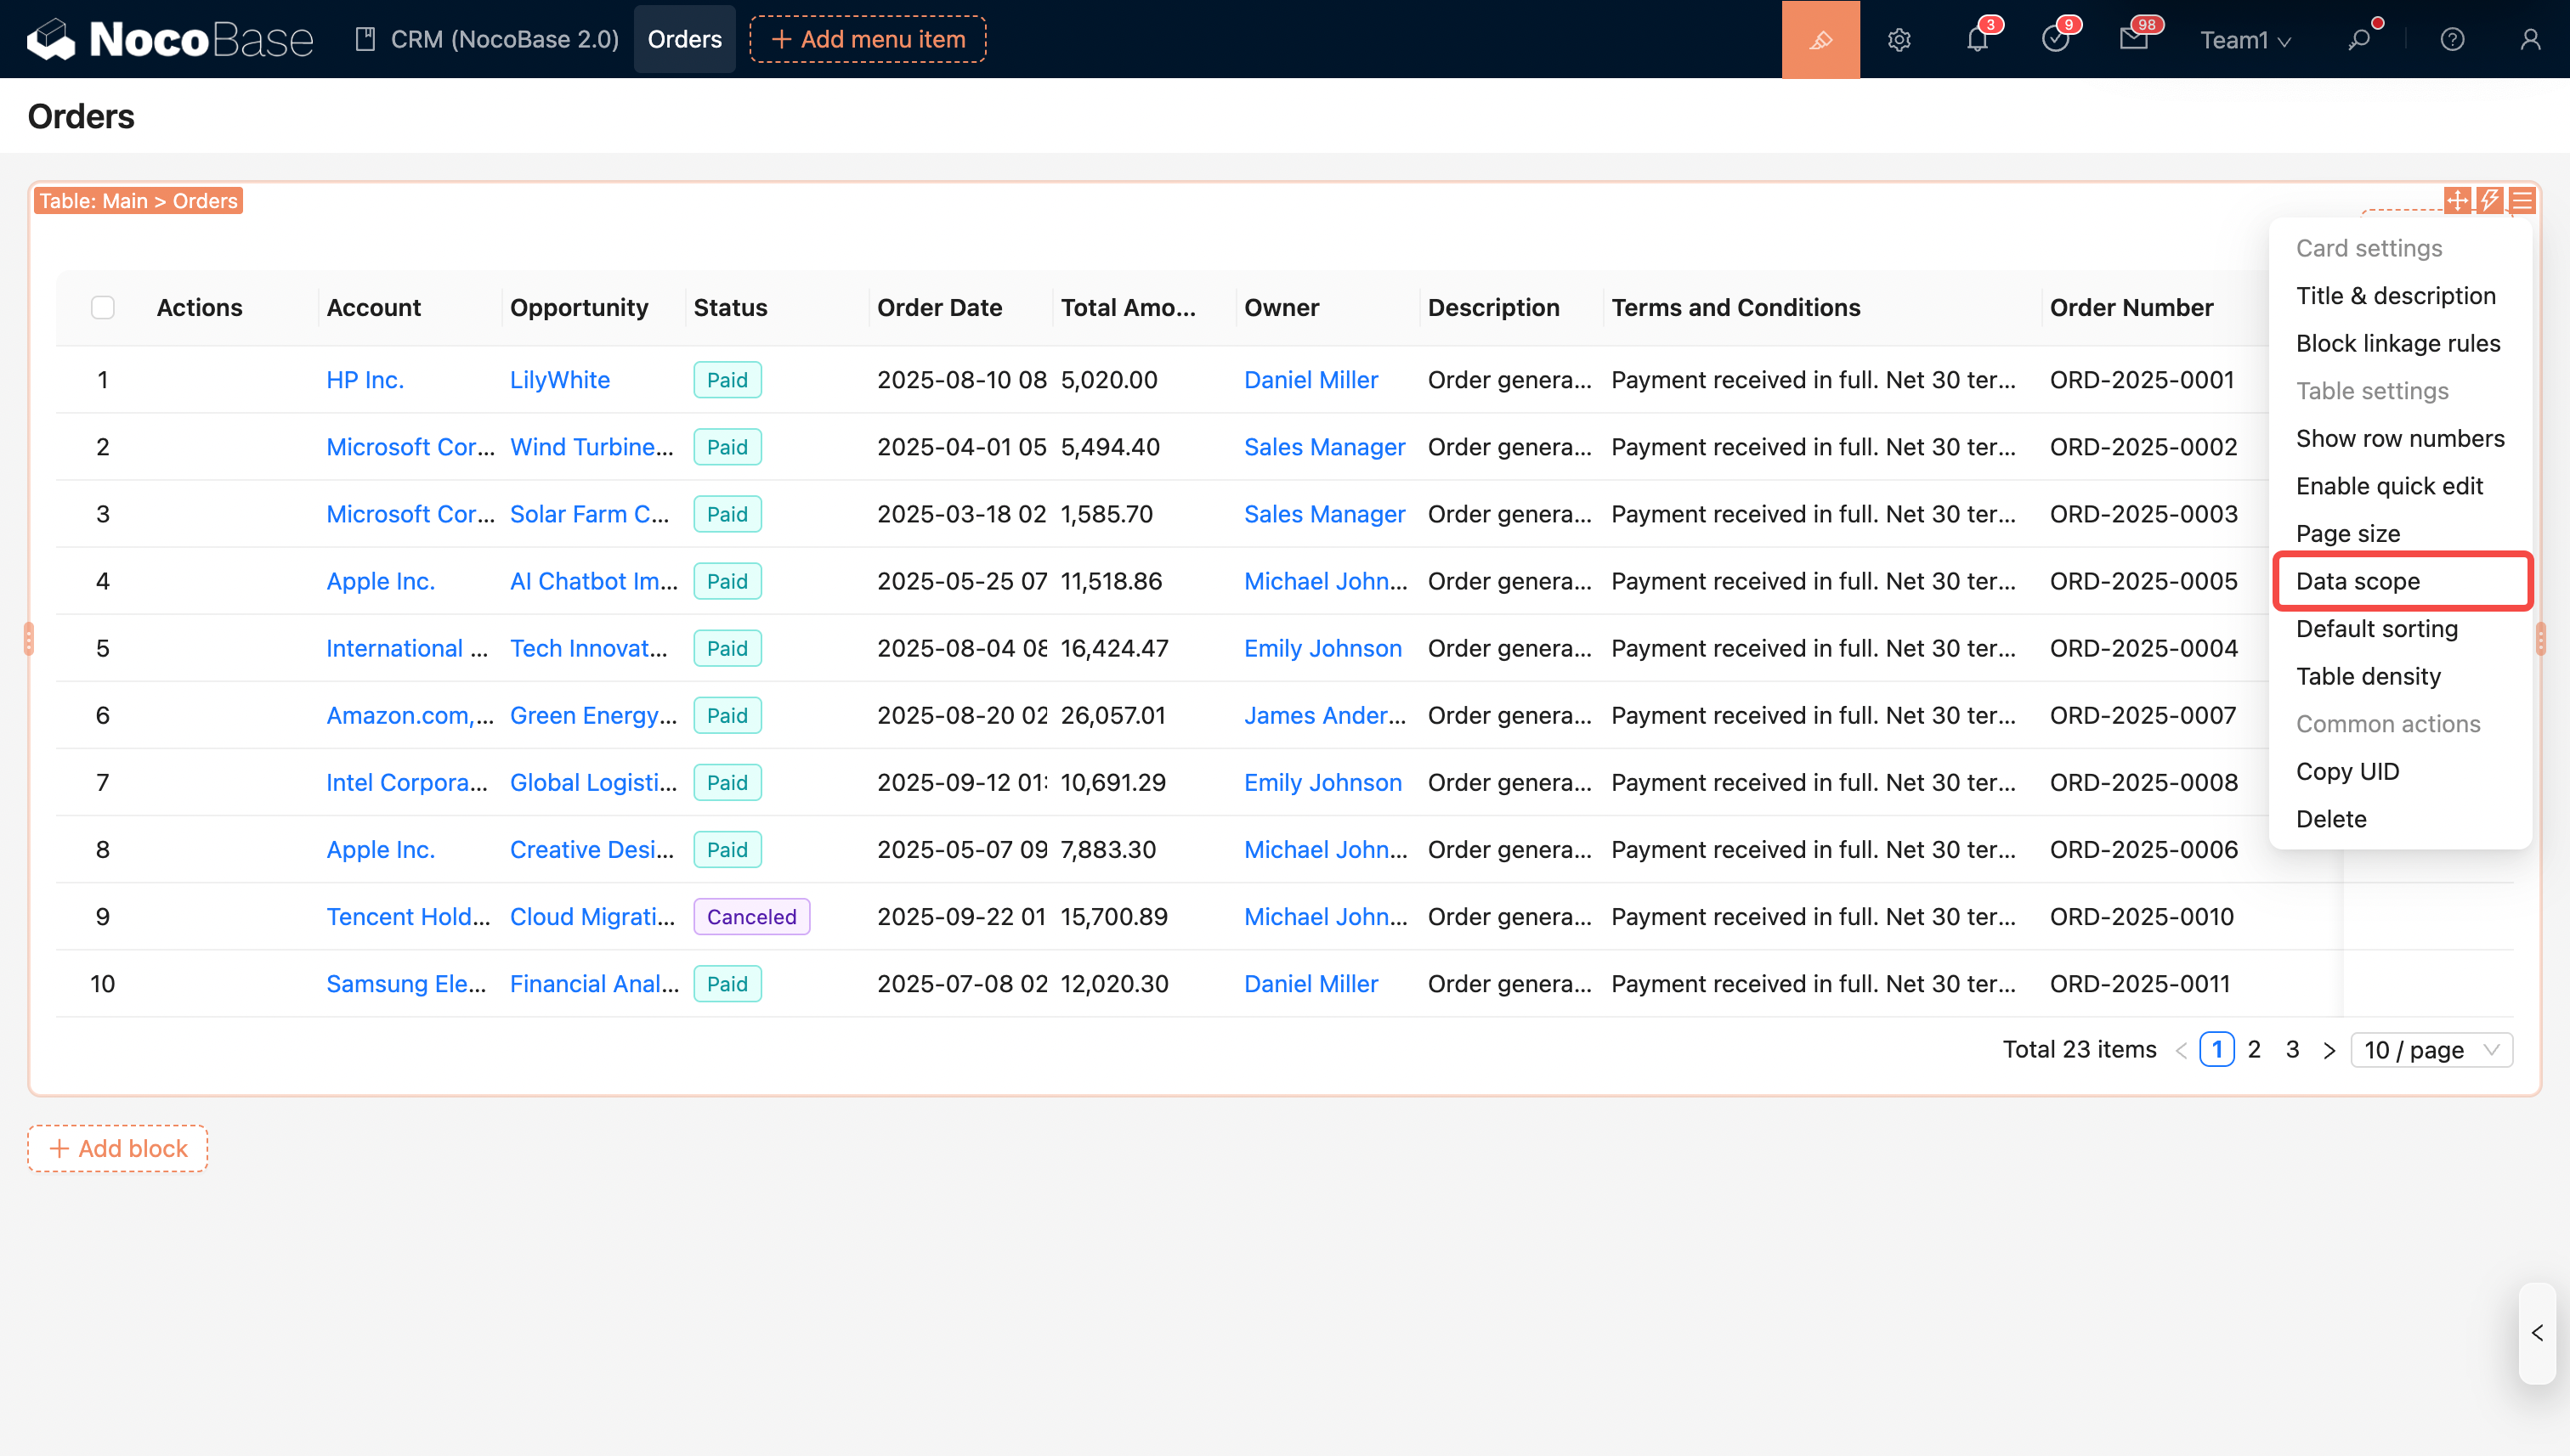Open the settings gear icon
The width and height of the screenshot is (2570, 1456).
[x=1899, y=39]
